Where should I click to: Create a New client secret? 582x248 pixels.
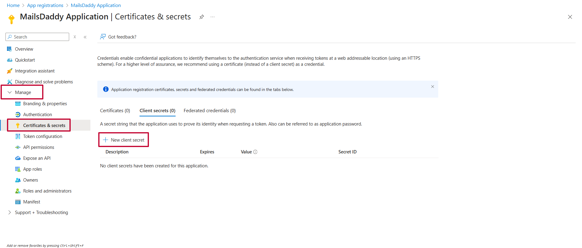click(124, 140)
